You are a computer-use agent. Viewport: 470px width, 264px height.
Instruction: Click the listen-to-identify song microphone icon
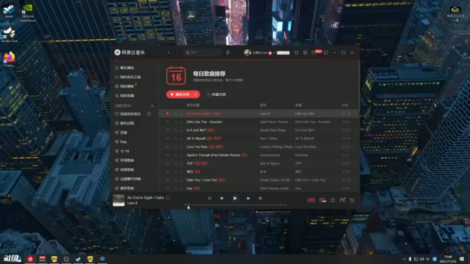click(227, 53)
